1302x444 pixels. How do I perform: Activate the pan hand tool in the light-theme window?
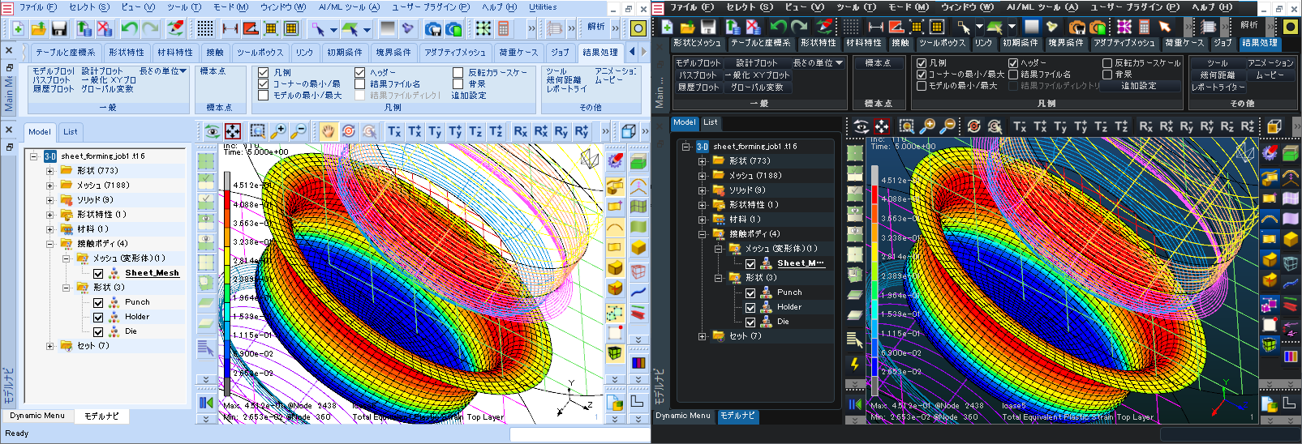click(328, 130)
